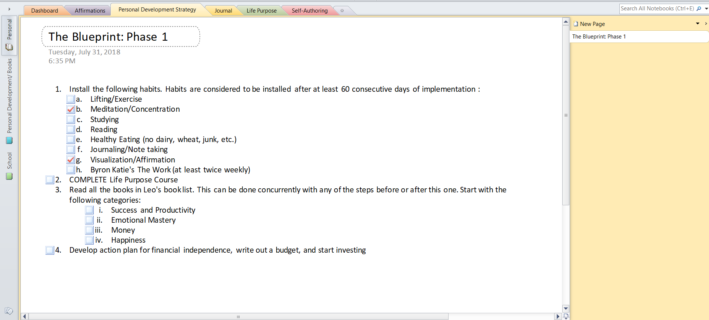
Task: Expand the notebook navigation bar chevron
Action: coord(9,9)
